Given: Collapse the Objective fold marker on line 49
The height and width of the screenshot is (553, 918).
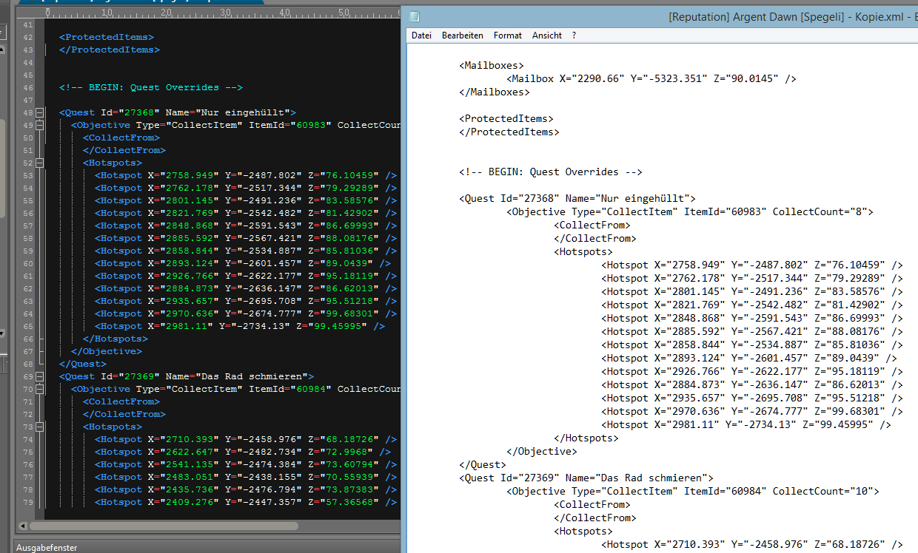Looking at the screenshot, I should 38,126.
